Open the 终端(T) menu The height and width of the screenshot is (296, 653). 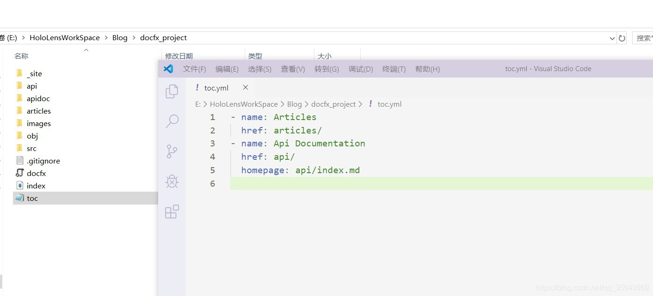394,69
